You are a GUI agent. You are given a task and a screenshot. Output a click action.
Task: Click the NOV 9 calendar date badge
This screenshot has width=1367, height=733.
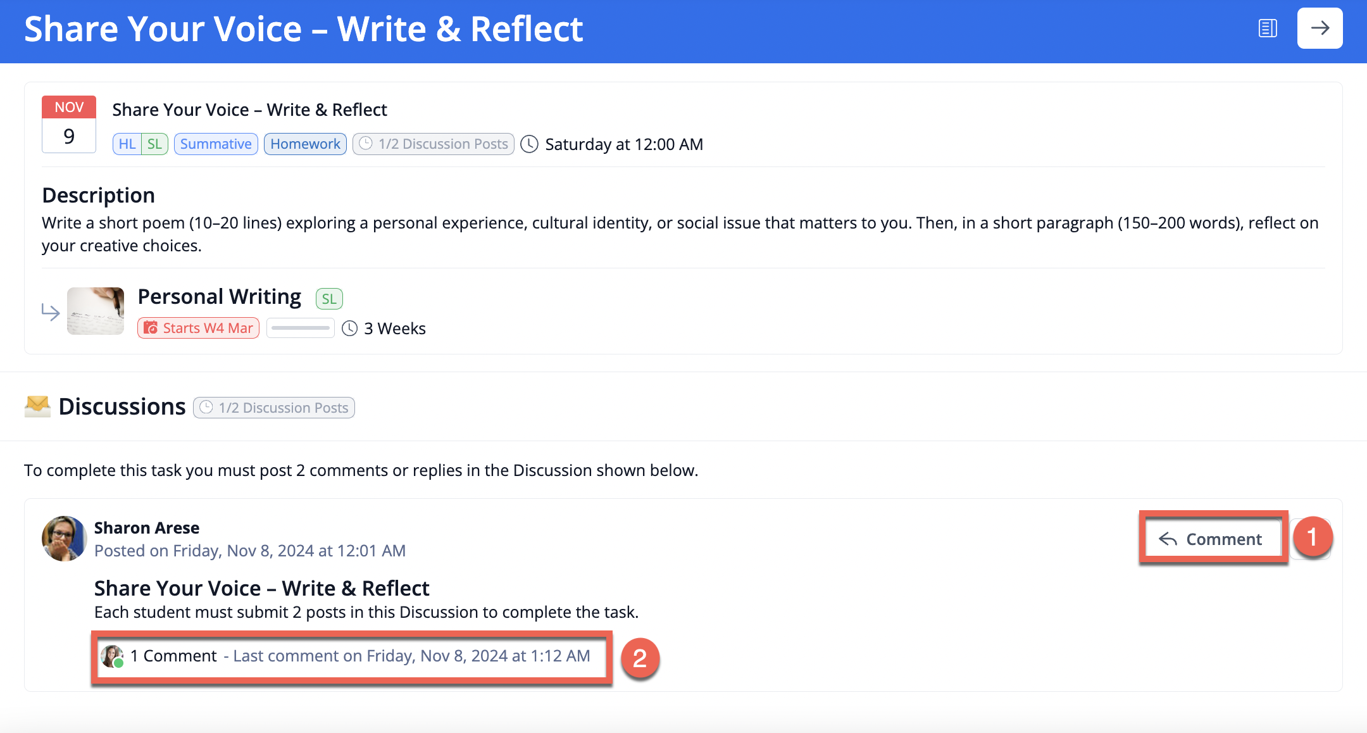point(69,124)
